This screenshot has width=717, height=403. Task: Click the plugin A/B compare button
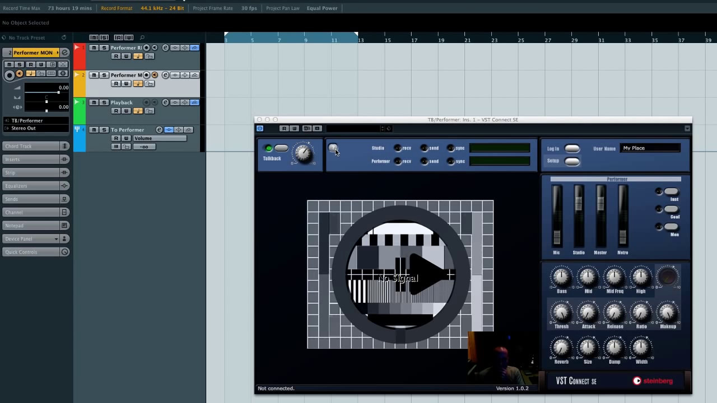306,129
